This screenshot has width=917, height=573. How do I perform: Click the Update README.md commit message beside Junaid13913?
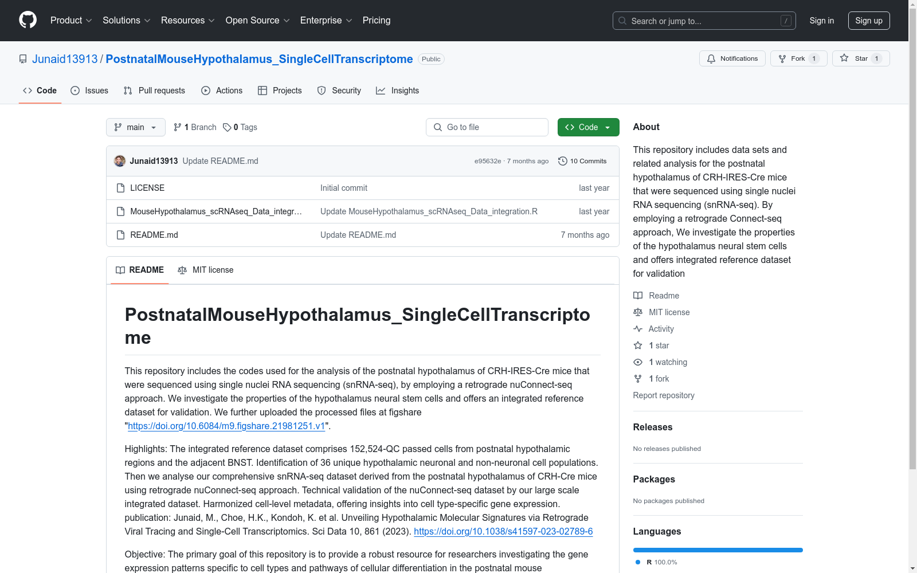(x=221, y=161)
